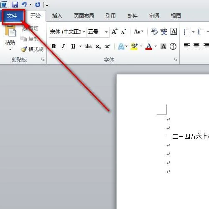Screen dimensions: 209x209
Task: Click the Clear Formatting eraser icon
Action: [154, 31]
